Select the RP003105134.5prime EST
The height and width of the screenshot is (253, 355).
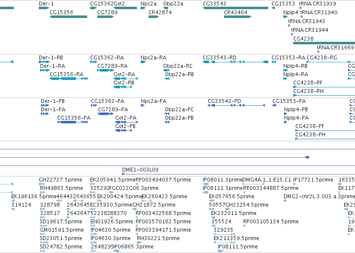[244, 226]
